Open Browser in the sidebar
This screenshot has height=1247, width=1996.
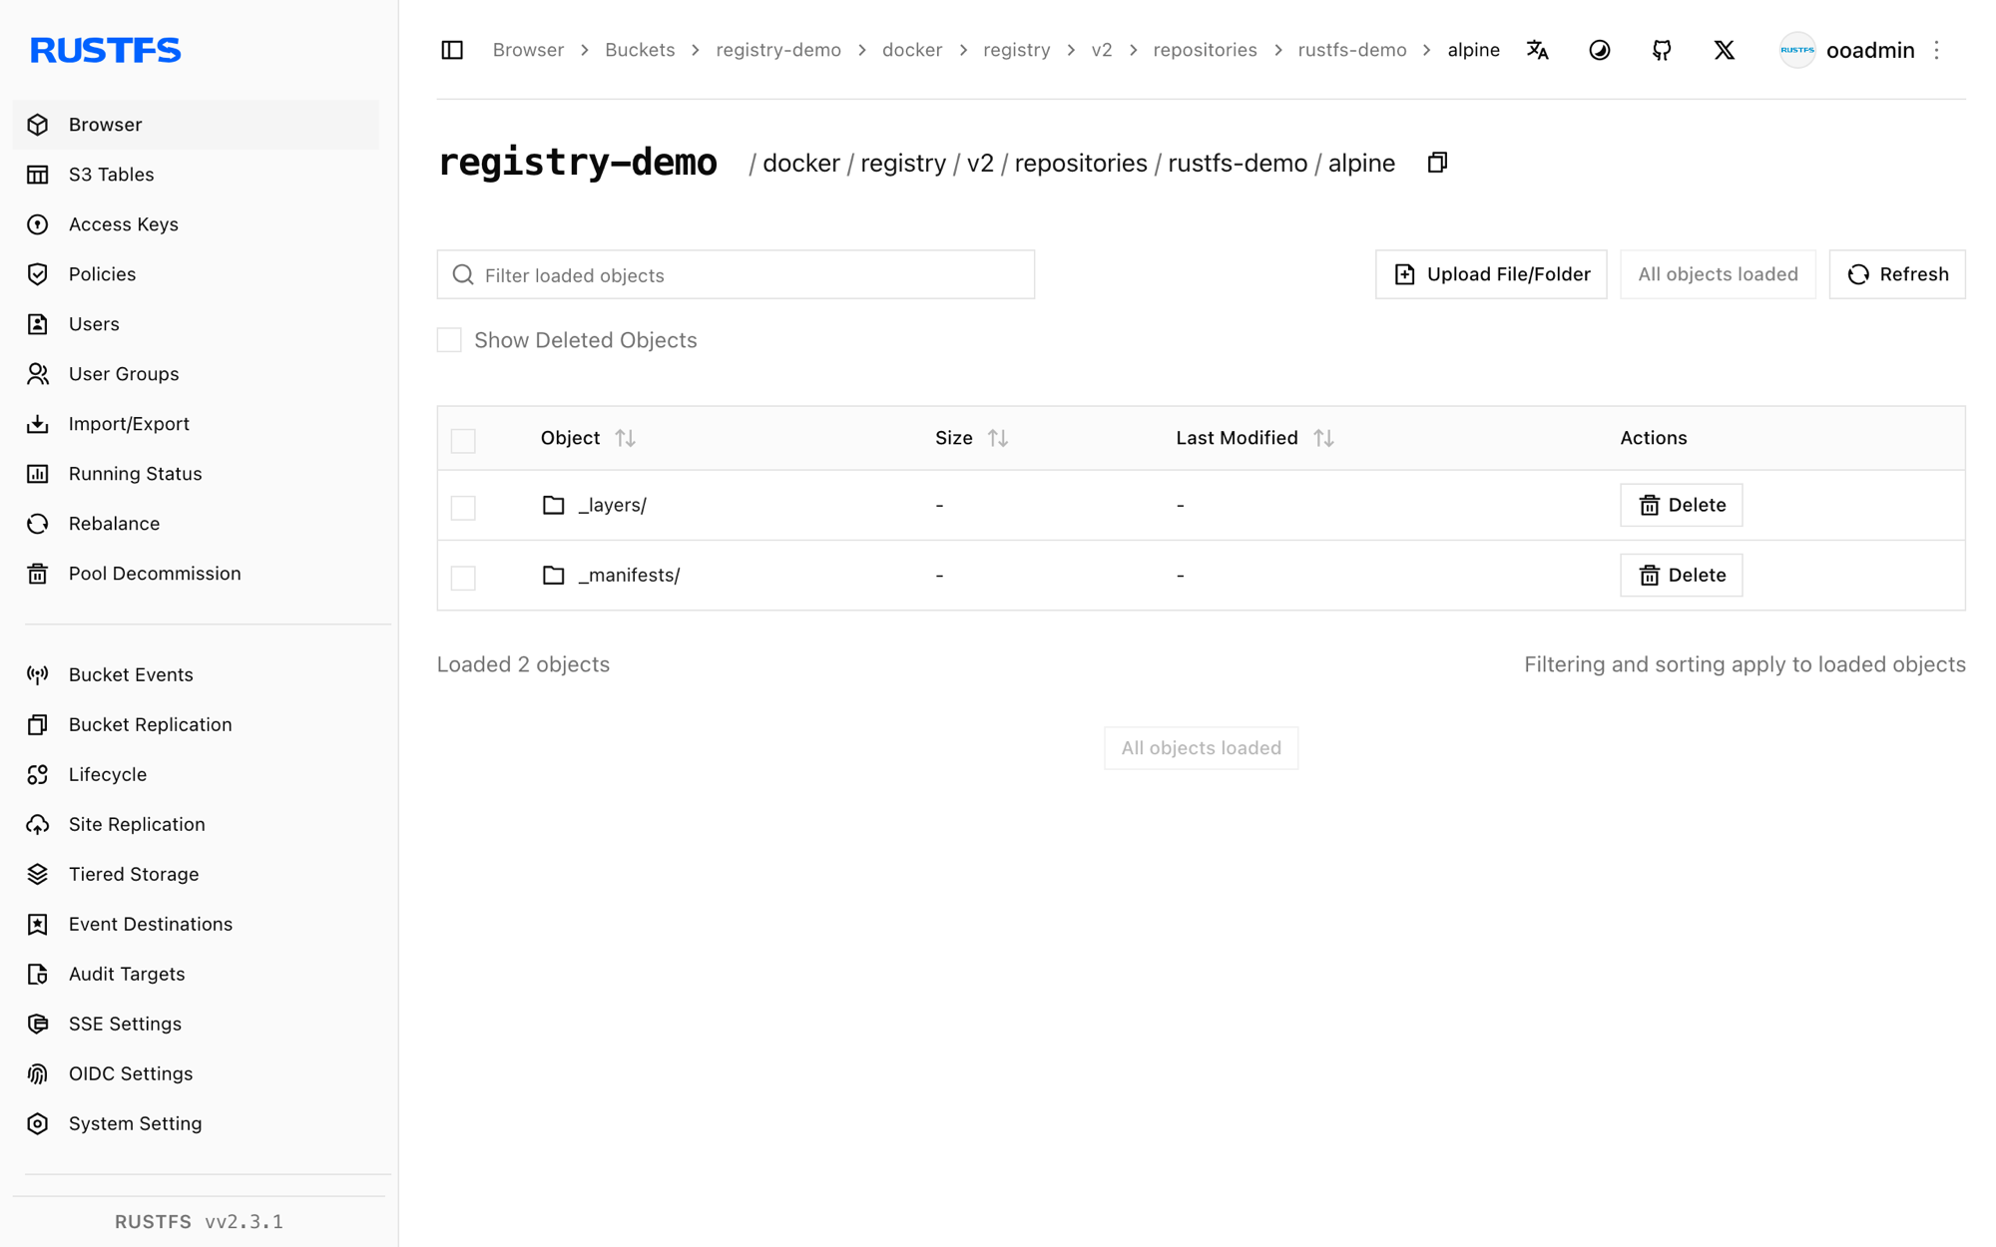pyautogui.click(x=196, y=125)
